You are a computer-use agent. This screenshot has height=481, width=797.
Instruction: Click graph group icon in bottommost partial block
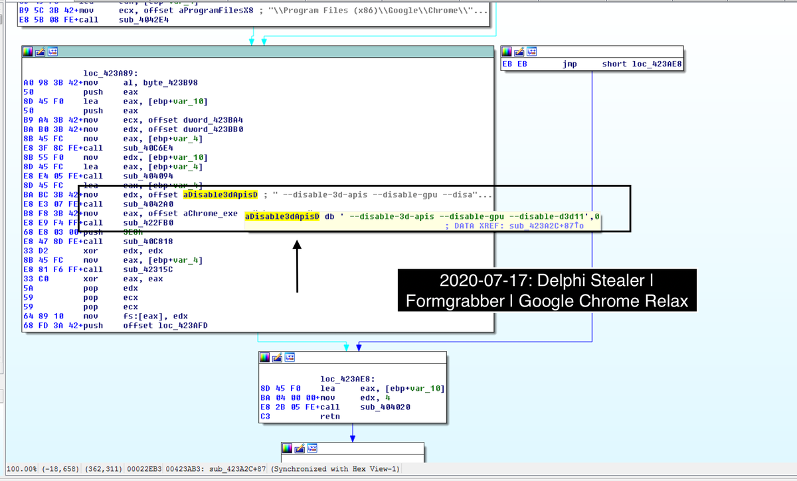click(x=313, y=447)
